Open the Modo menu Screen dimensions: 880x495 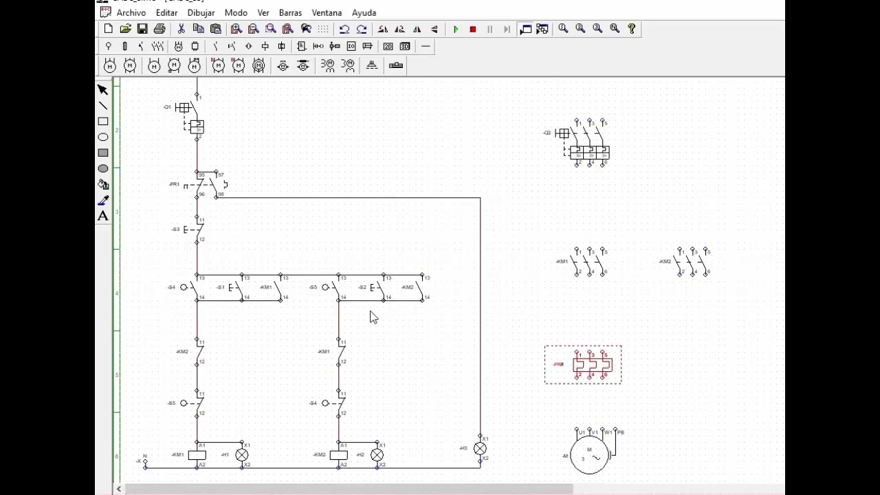236,12
